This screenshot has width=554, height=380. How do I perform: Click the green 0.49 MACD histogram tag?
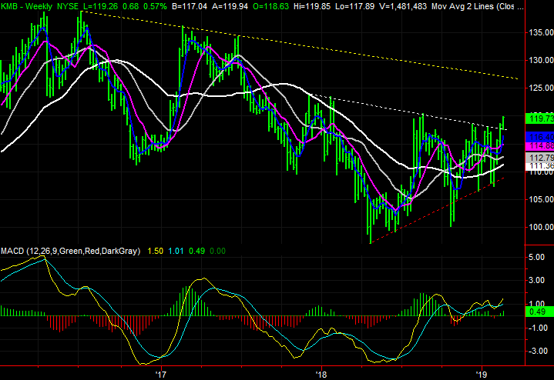[x=536, y=312]
